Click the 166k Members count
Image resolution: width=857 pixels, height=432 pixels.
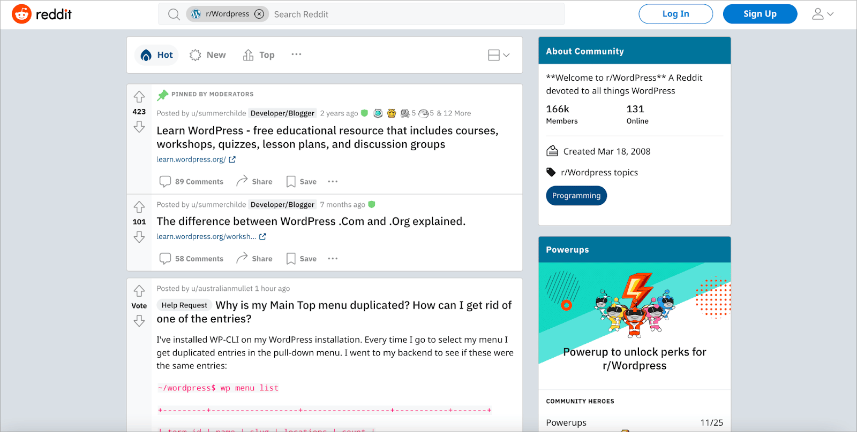coord(561,114)
